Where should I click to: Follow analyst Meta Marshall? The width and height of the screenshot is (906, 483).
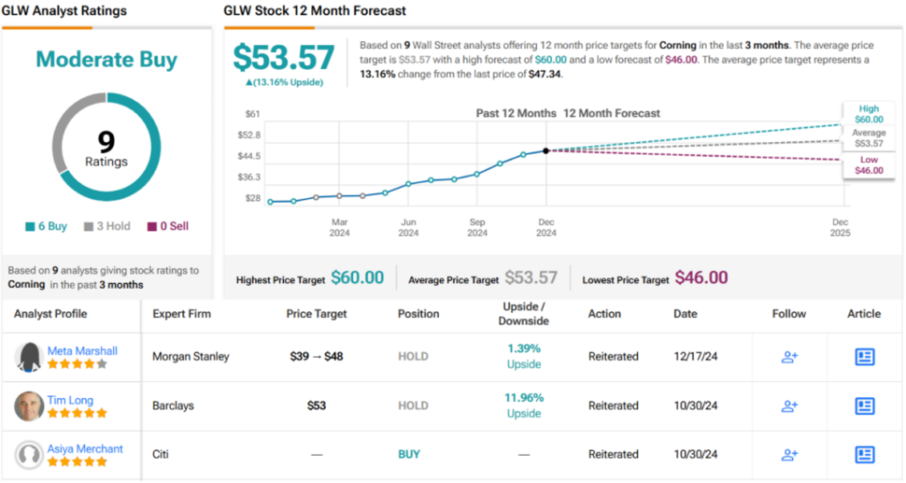pyautogui.click(x=789, y=357)
